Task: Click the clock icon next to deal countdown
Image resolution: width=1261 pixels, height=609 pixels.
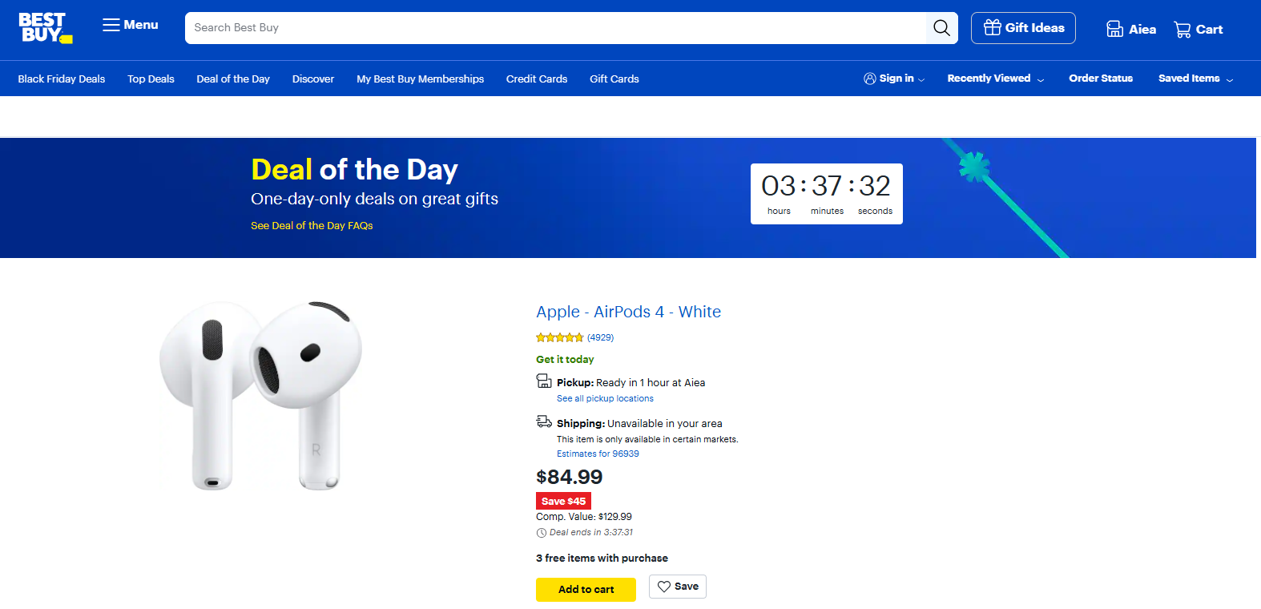Action: (x=542, y=532)
